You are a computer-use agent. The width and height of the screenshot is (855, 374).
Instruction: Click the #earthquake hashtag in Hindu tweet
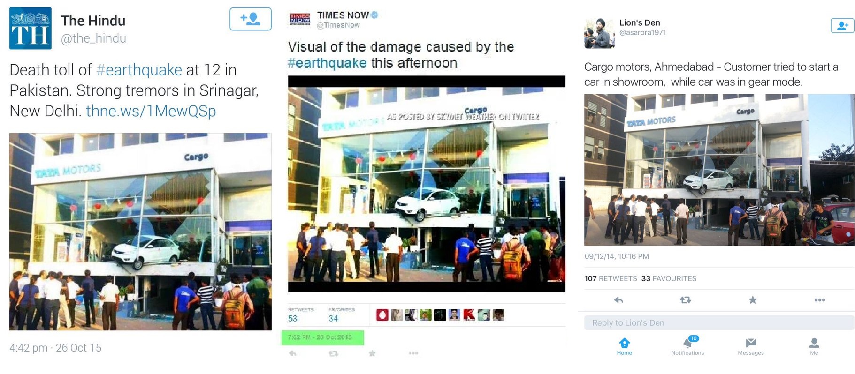(x=139, y=70)
